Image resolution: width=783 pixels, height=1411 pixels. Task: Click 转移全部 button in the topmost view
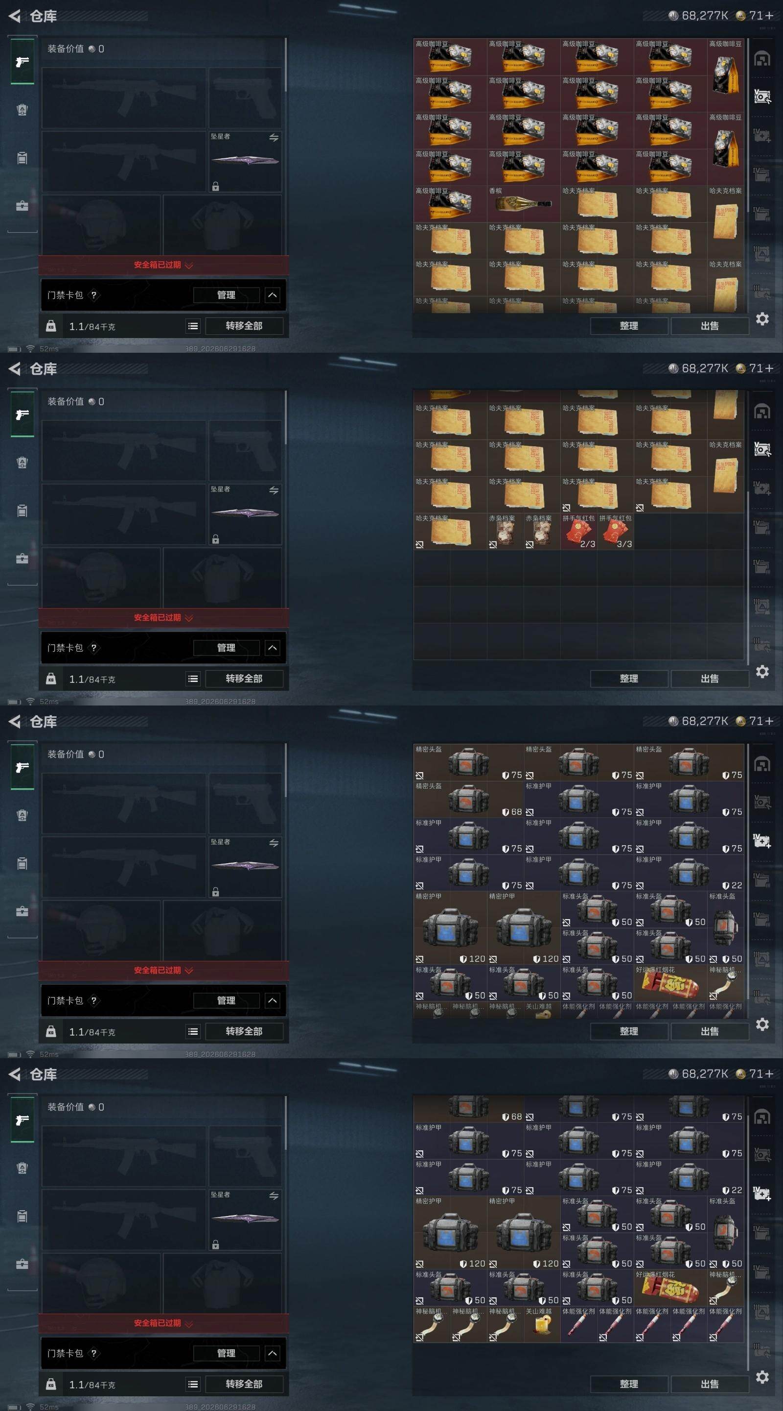[244, 326]
